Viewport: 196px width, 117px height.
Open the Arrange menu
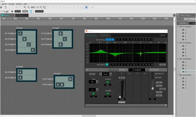tap(11, 4)
